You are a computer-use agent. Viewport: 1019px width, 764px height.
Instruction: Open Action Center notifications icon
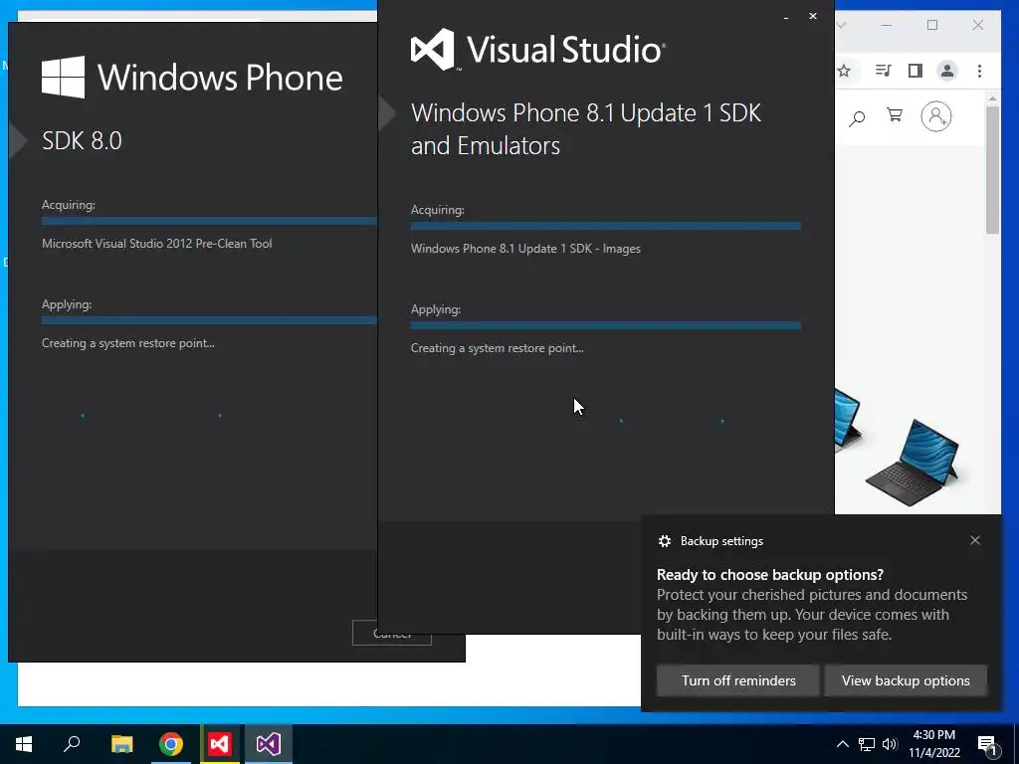coord(988,745)
